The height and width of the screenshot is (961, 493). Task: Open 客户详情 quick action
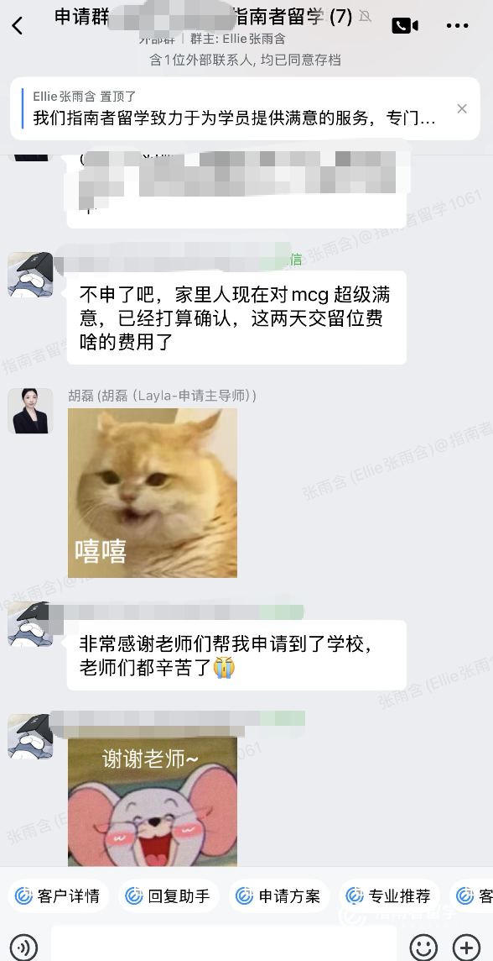59,896
